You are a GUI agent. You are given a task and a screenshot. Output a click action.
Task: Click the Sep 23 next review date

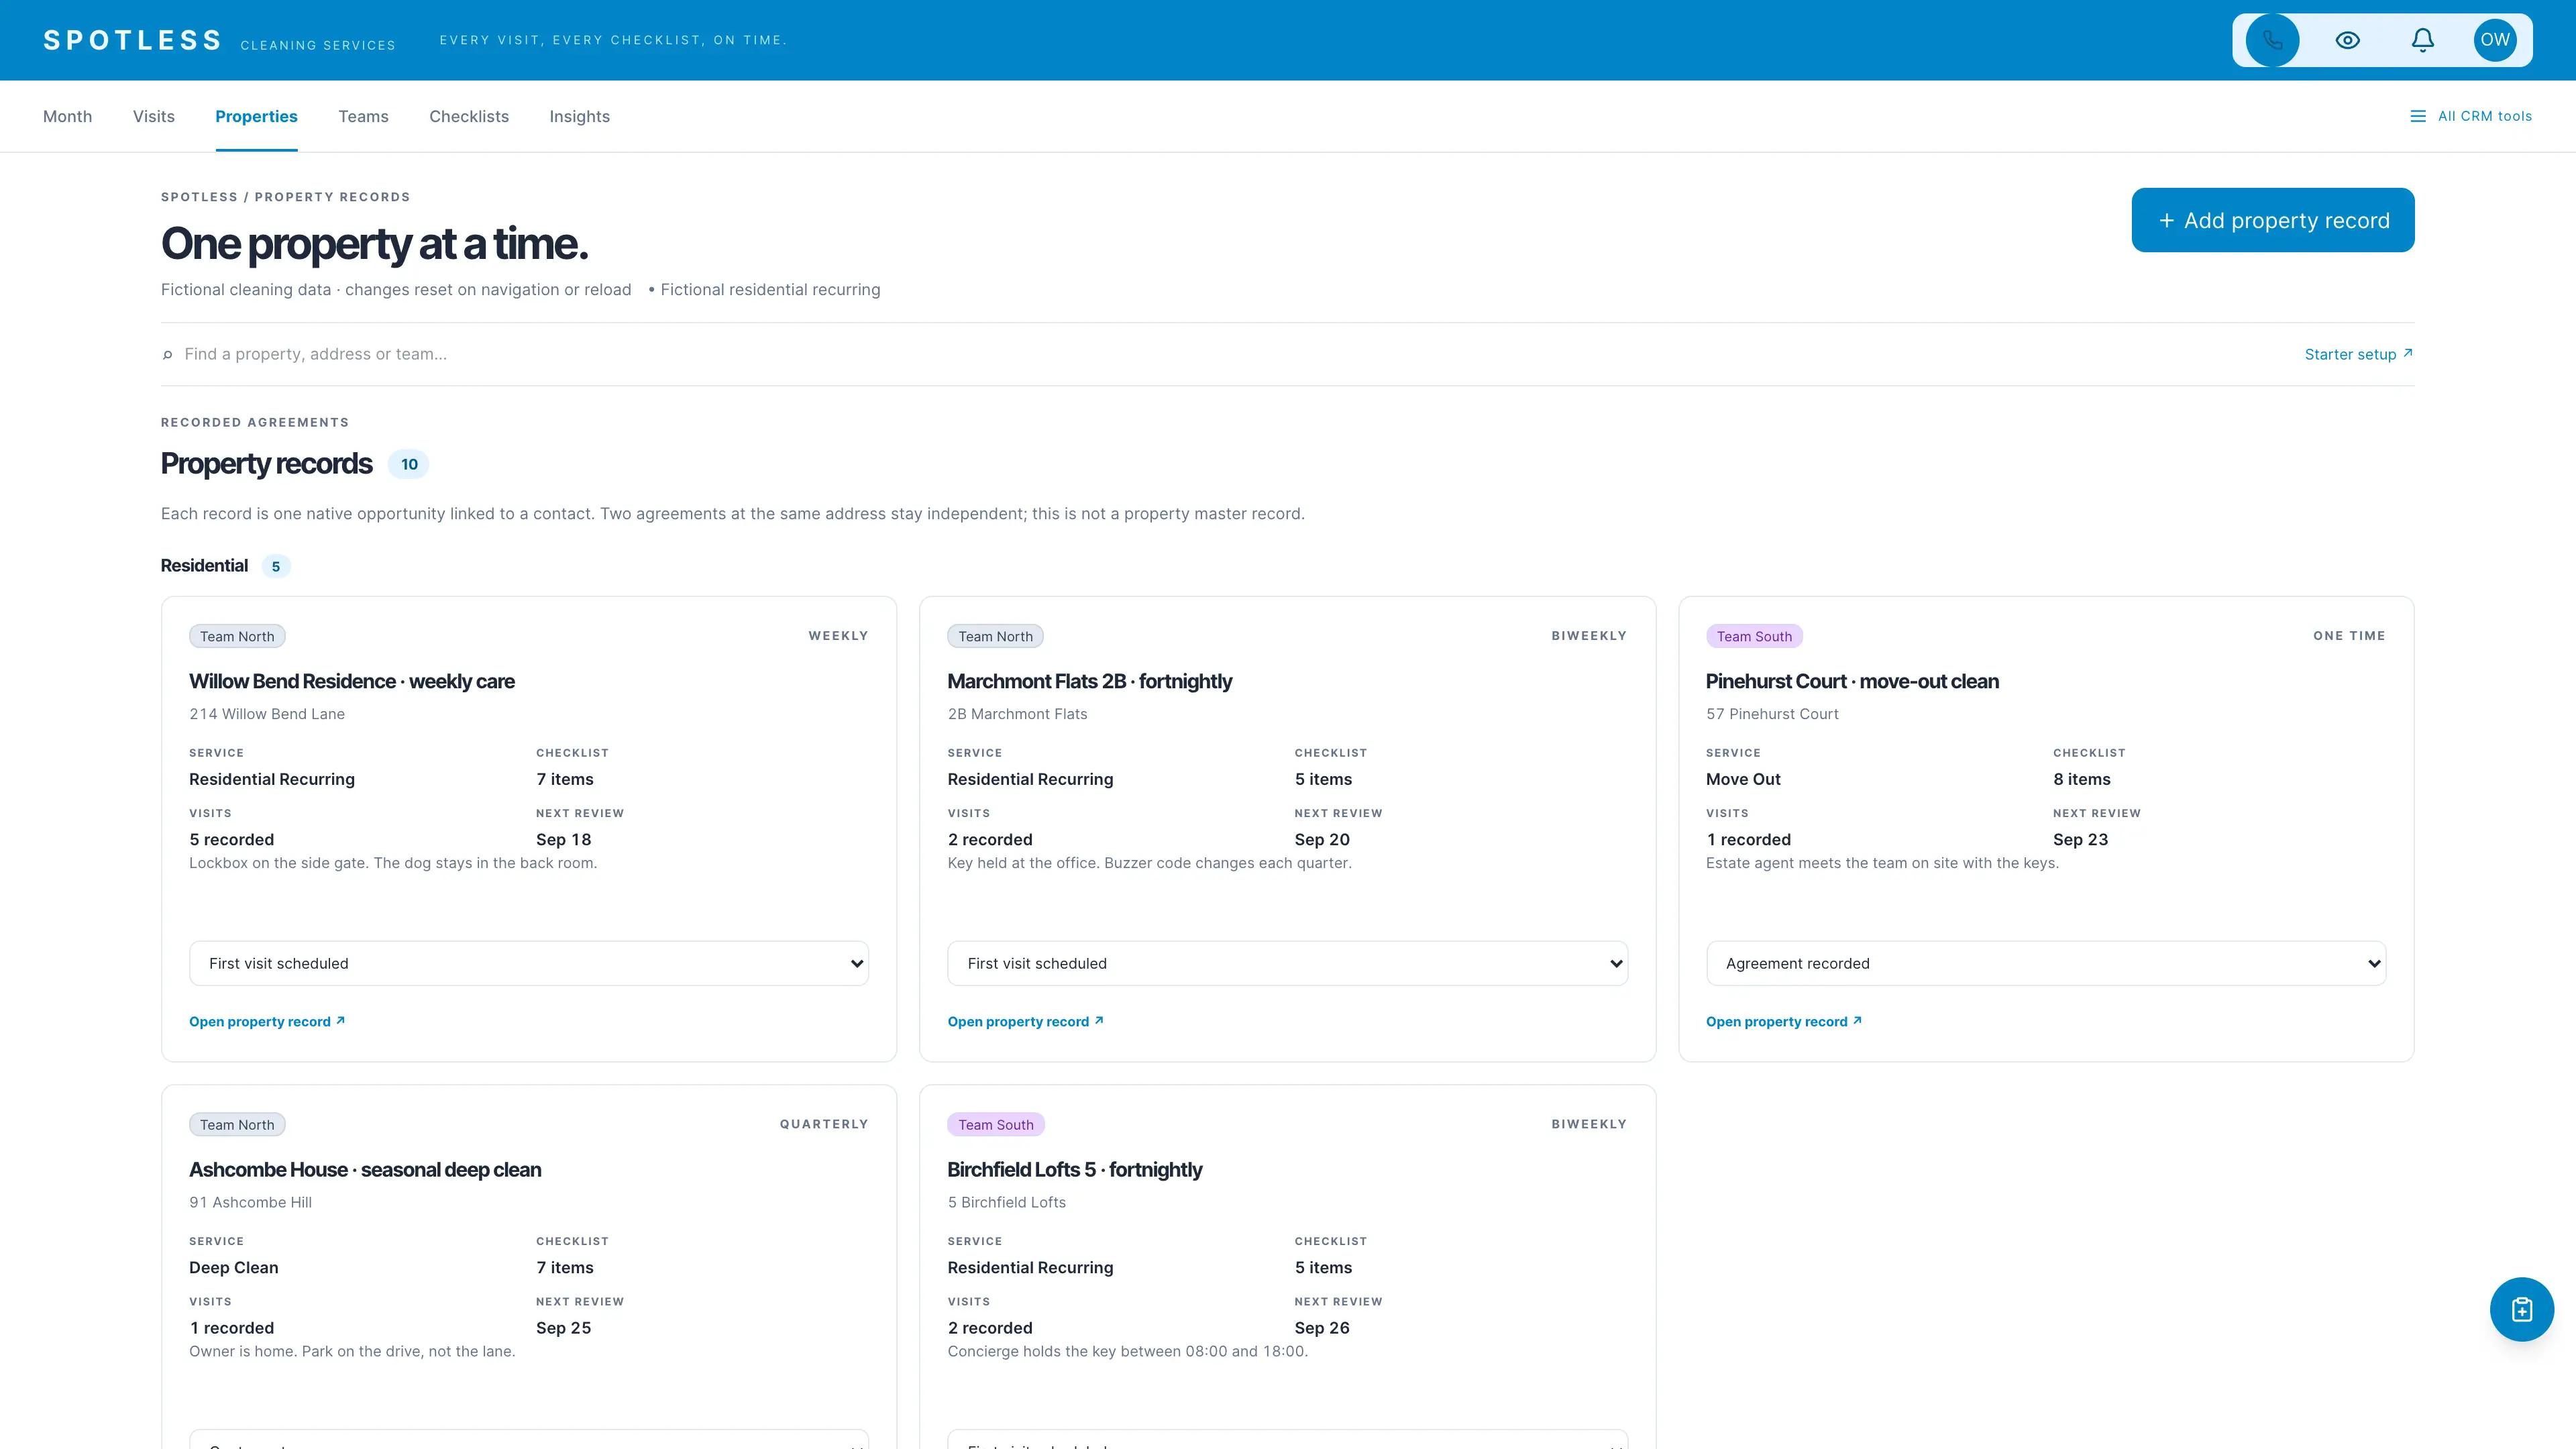pos(2080,839)
